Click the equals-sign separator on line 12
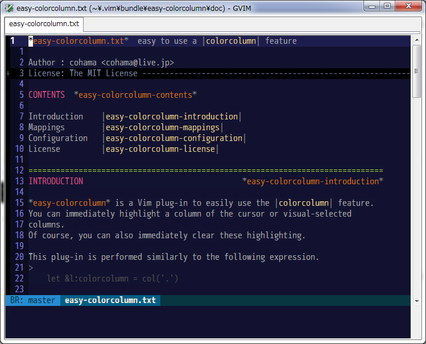Screen dimensions: 426x344 tap(206, 171)
